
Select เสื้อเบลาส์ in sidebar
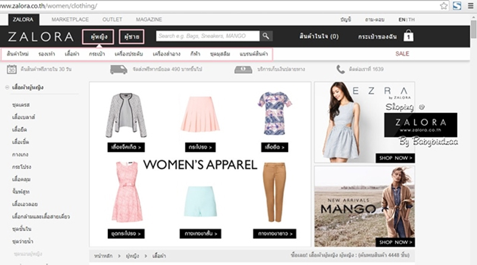(23, 117)
